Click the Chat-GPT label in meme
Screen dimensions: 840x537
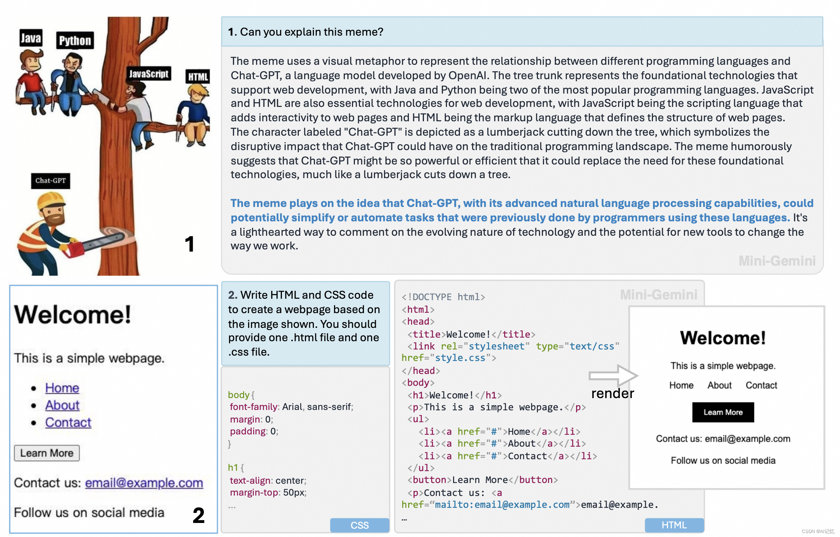pyautogui.click(x=50, y=181)
